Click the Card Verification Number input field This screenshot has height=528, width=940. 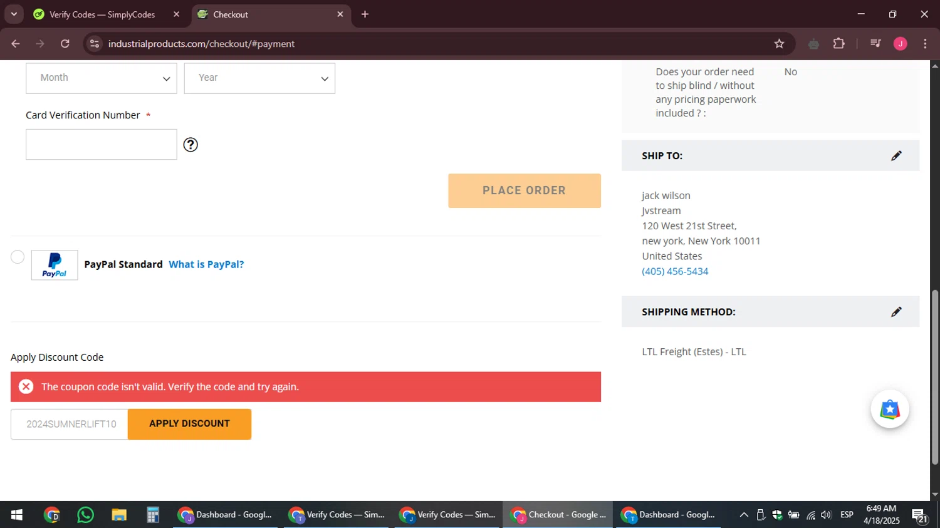click(102, 145)
